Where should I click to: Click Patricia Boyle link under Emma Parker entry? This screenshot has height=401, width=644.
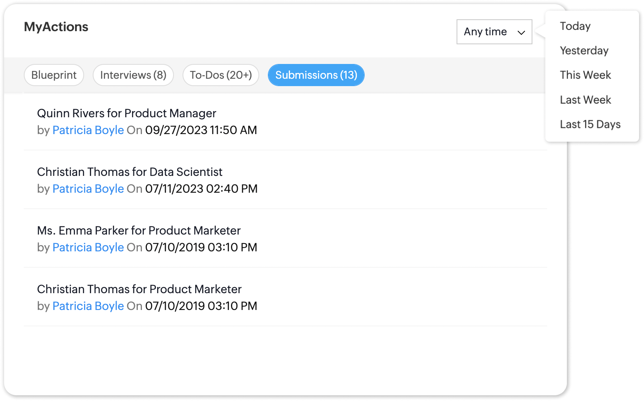88,248
